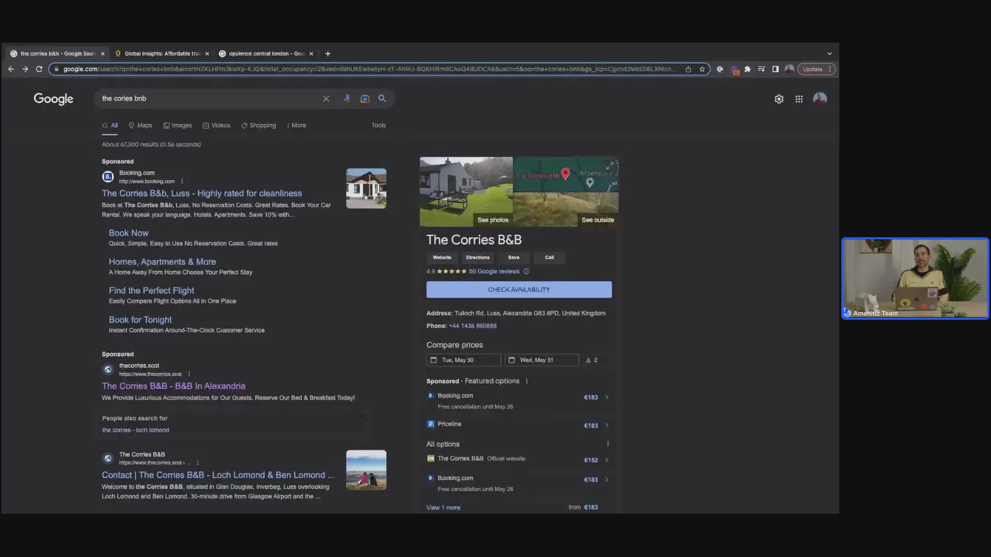Select the All results tab
The height and width of the screenshot is (557, 991).
(110, 125)
